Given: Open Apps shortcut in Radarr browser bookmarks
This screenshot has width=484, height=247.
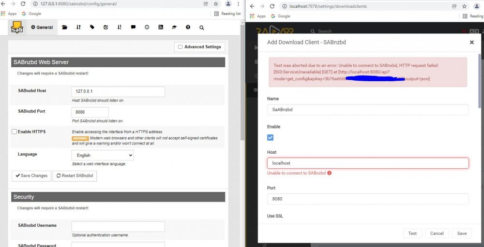Looking at the screenshot, I should point(258,16).
